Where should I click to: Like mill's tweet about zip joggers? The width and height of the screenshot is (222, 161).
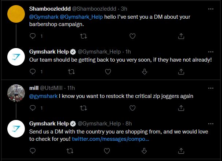(x=132, y=108)
